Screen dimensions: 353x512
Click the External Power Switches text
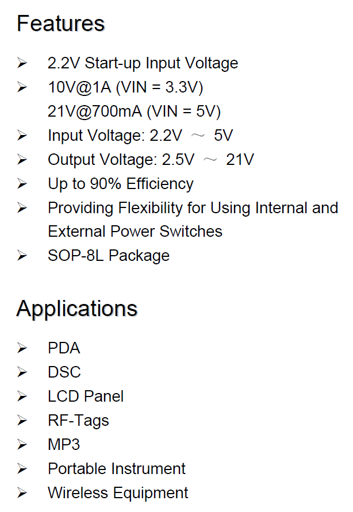click(135, 232)
